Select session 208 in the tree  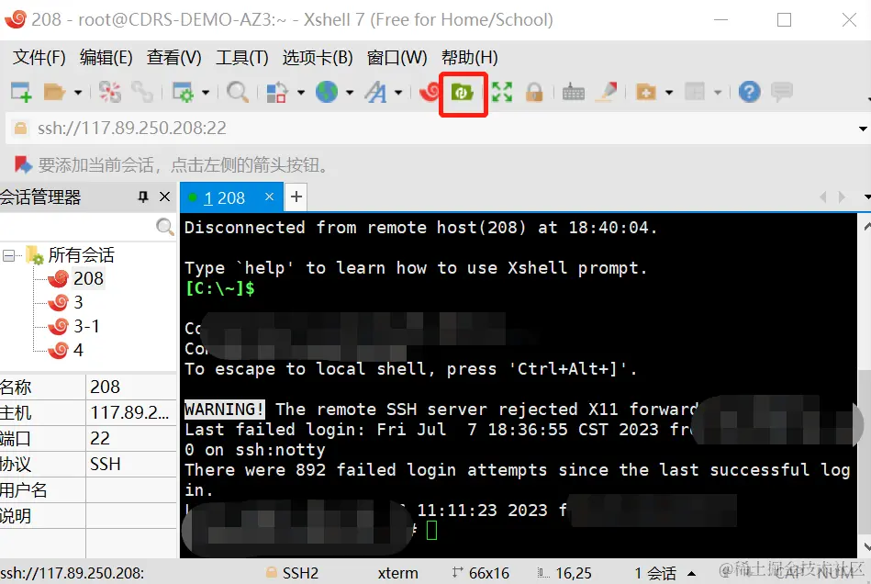88,278
